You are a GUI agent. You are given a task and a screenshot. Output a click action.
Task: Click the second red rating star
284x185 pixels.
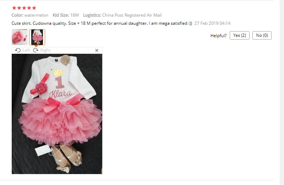click(19, 8)
